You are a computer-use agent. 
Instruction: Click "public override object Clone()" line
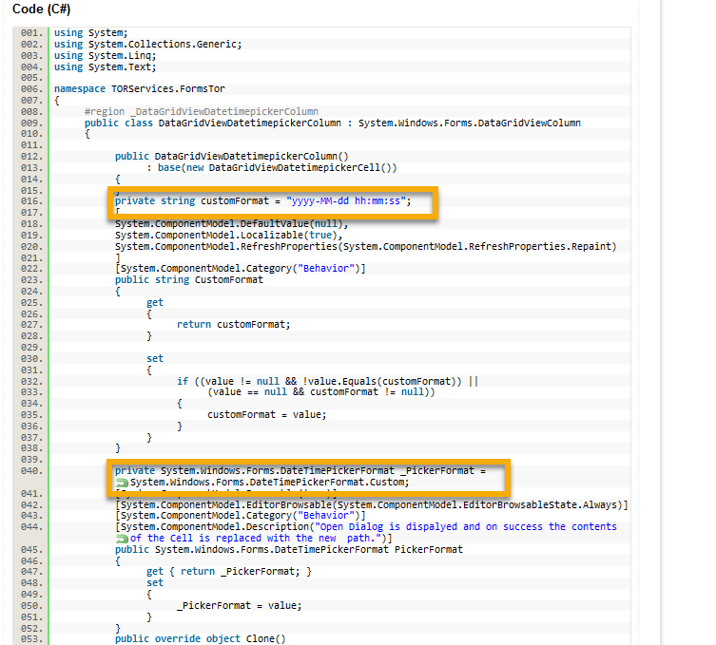[200, 639]
